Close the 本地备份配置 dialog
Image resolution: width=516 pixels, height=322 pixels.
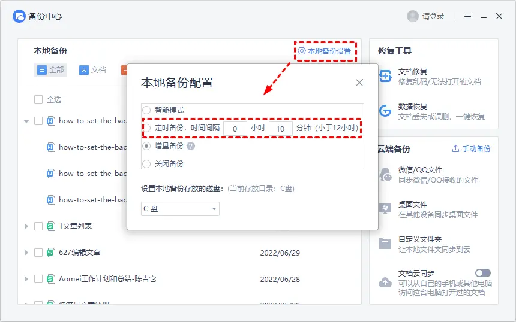coord(359,83)
